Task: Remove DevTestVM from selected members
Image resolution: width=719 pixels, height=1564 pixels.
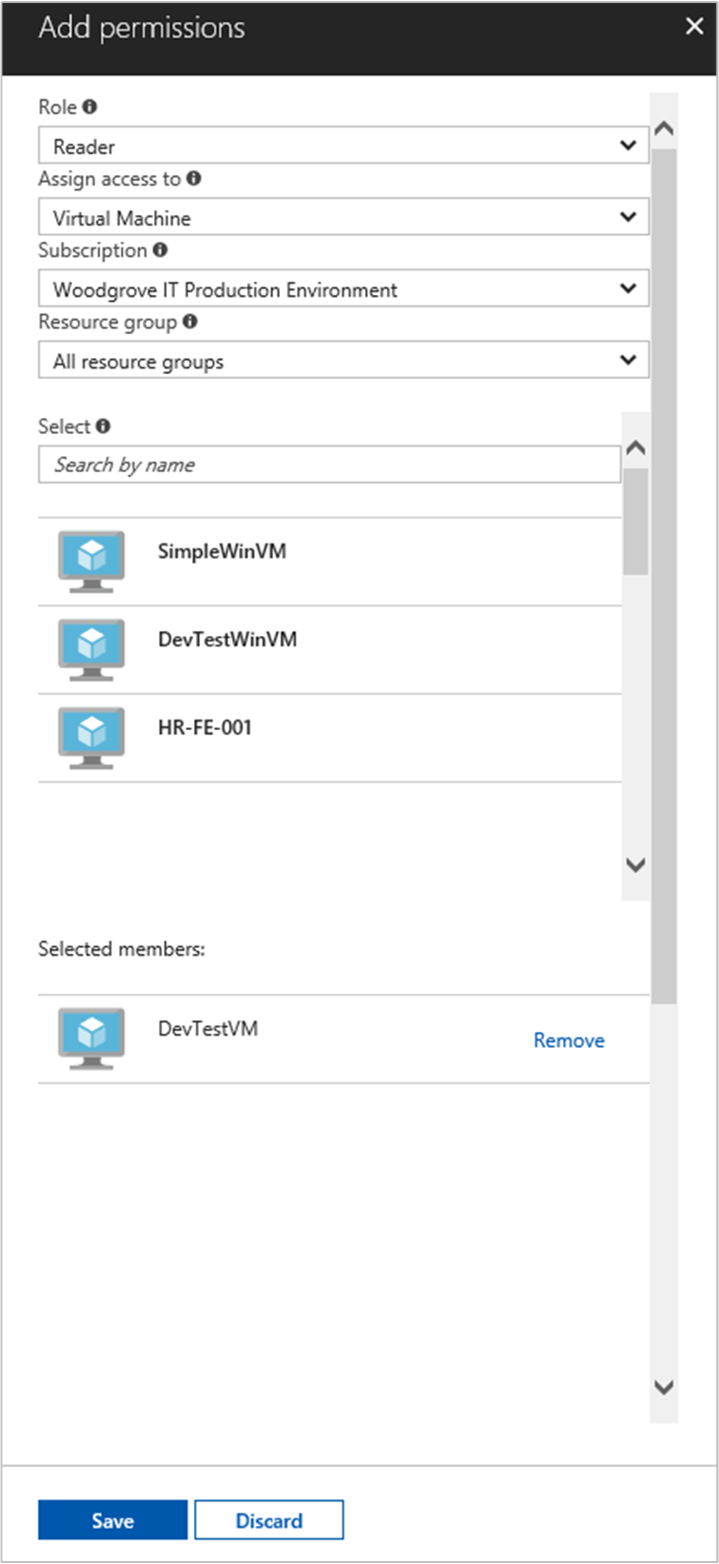Action: 569,1040
